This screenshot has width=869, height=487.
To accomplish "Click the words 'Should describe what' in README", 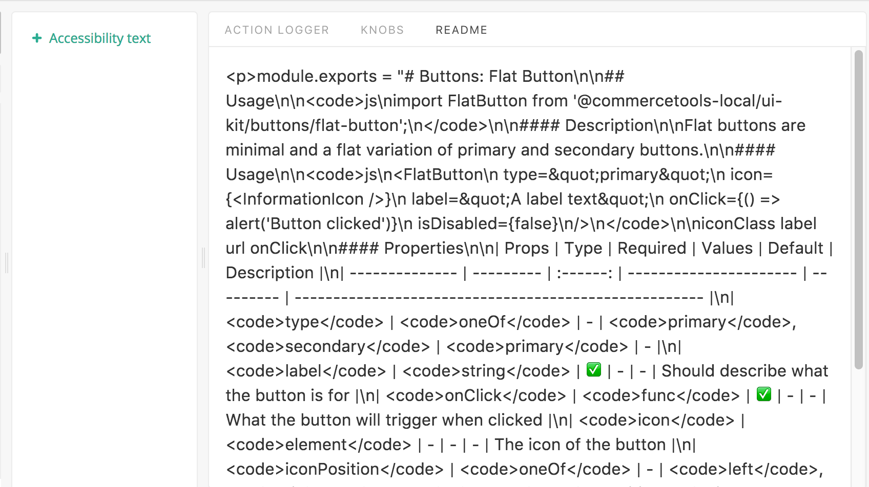I will coord(744,371).
